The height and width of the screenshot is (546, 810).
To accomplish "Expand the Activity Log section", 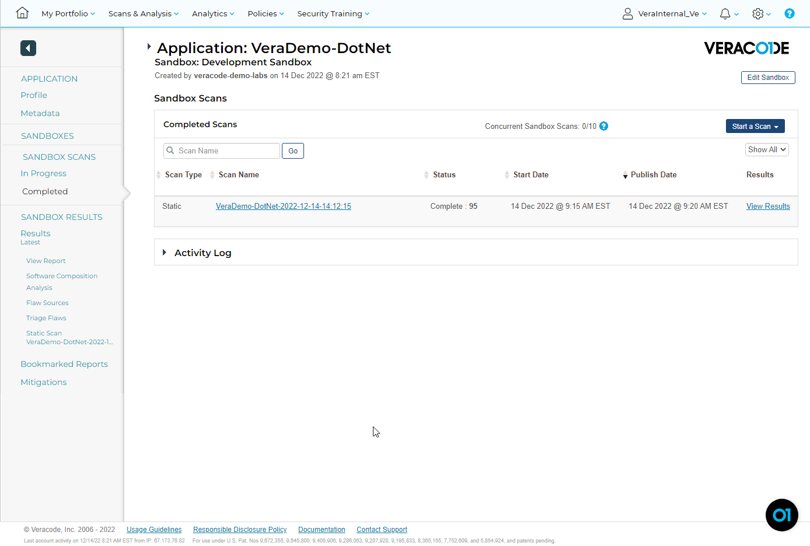I will tap(164, 252).
